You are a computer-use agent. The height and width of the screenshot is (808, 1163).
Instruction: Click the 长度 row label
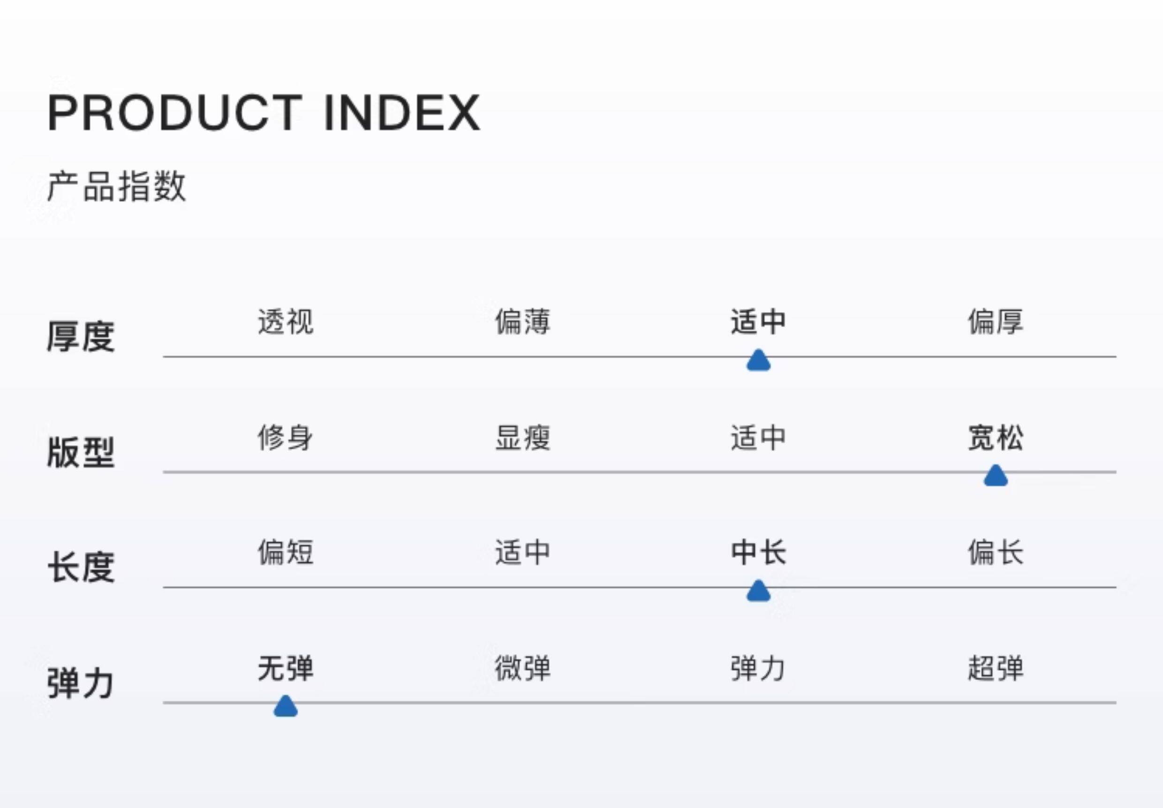click(81, 568)
